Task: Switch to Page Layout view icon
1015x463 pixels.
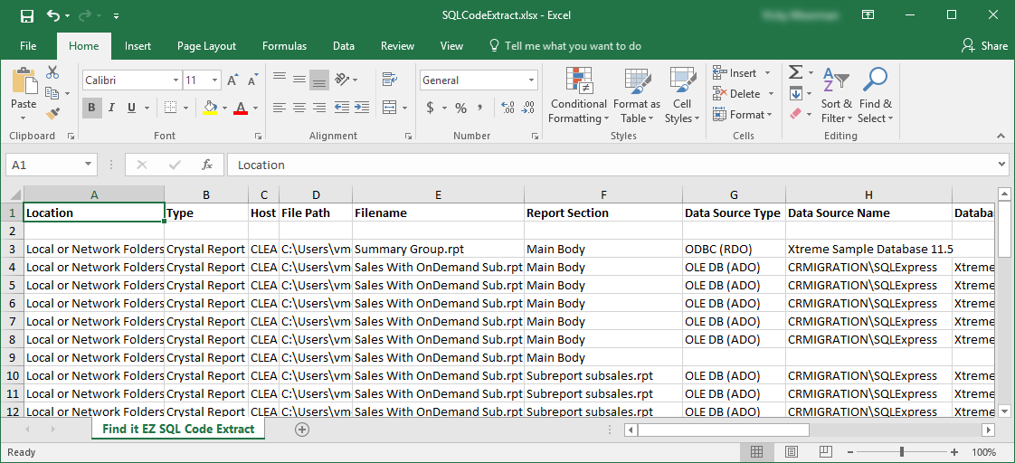Action: (791, 451)
